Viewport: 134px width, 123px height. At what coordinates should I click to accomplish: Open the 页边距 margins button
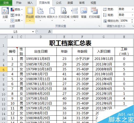click(x=30, y=15)
